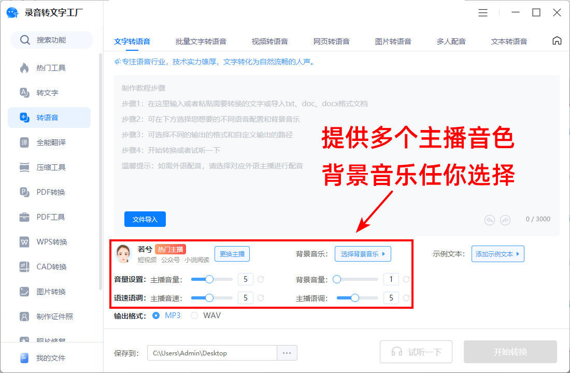Open the 选择背景音乐 dropdown
The image size is (570, 373).
363,254
